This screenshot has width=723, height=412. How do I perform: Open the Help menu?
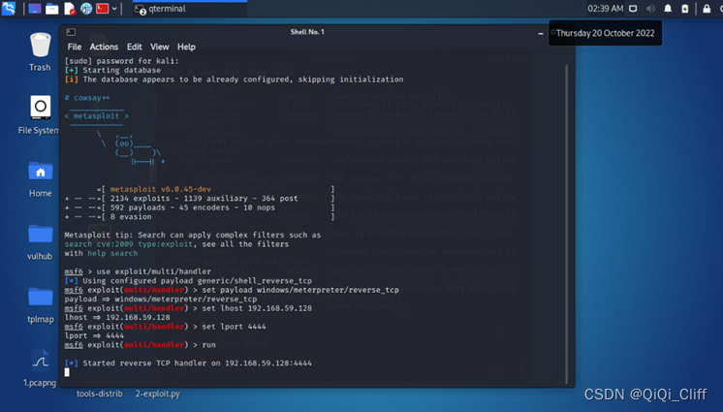point(186,47)
